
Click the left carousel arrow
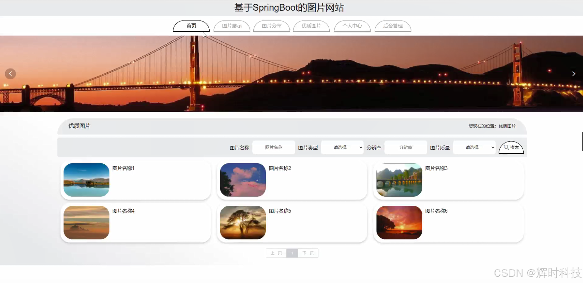[x=10, y=73]
